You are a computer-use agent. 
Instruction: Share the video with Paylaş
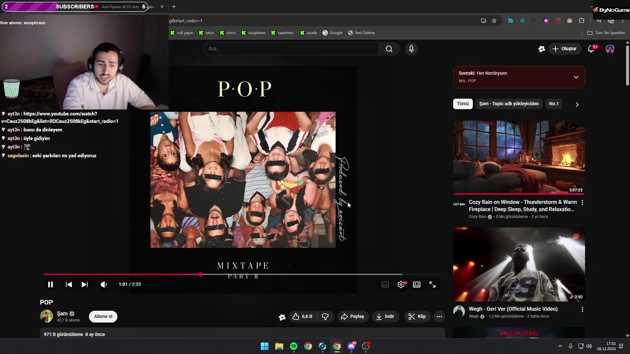[352, 317]
